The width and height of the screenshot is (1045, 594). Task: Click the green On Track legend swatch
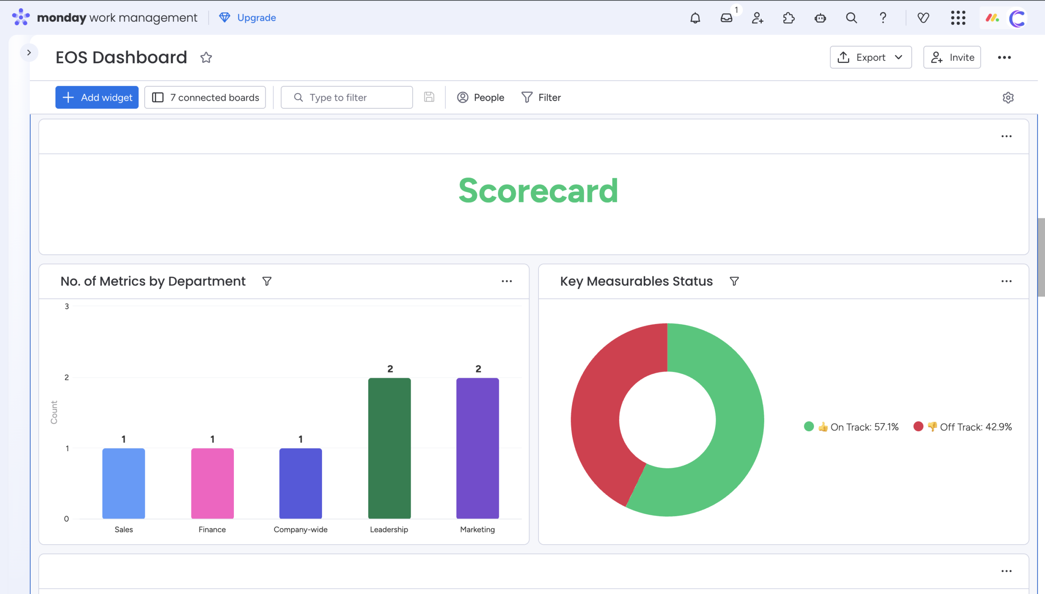[x=809, y=427]
